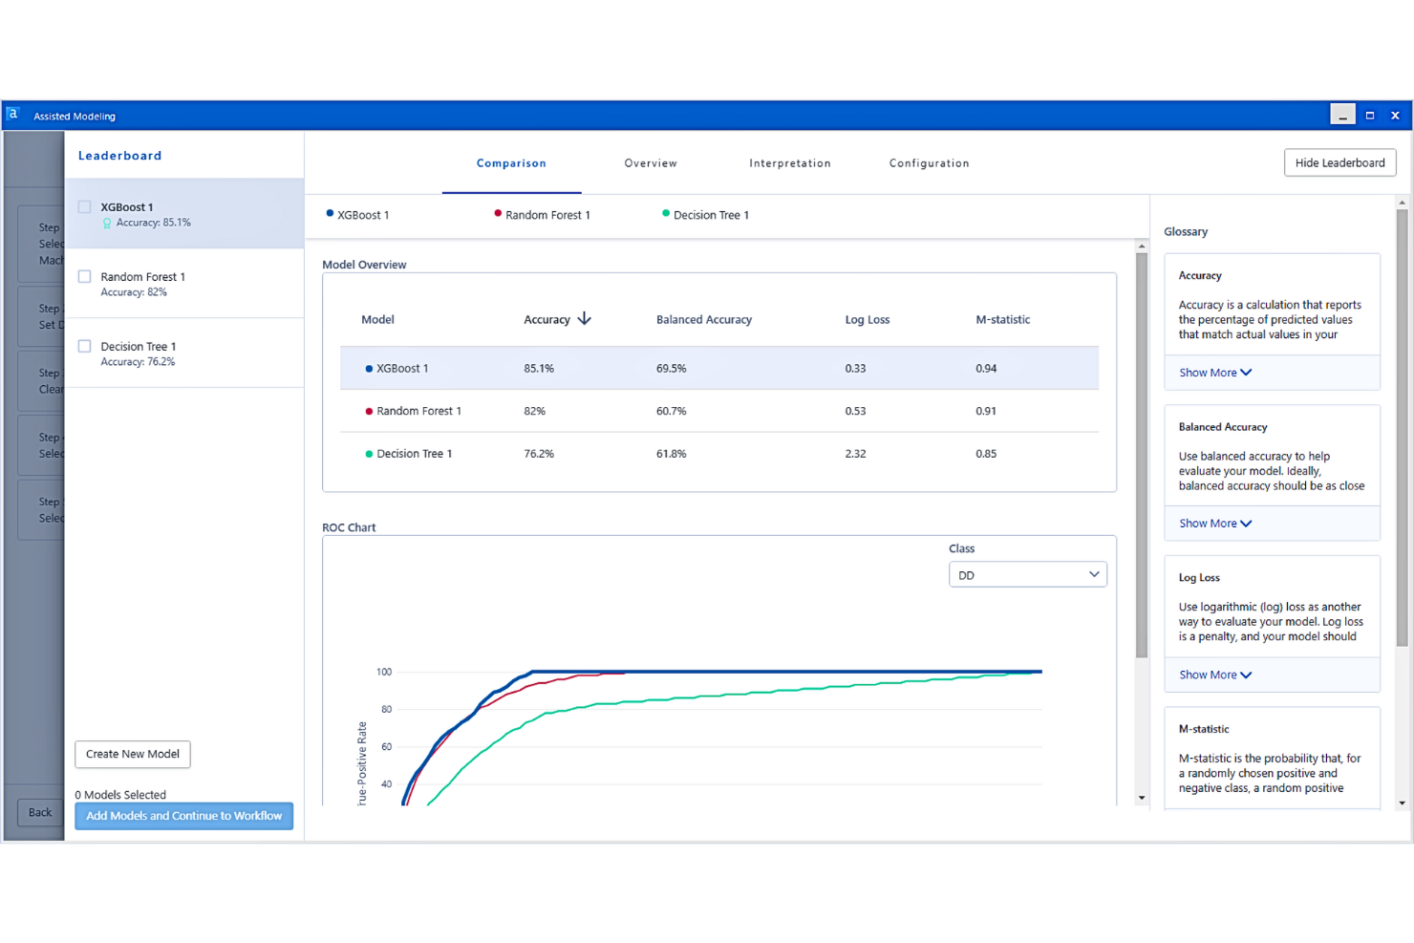Image resolution: width=1414 pixels, height=943 pixels.
Task: Select the Random Forest 1 checkbox
Action: pos(84,276)
